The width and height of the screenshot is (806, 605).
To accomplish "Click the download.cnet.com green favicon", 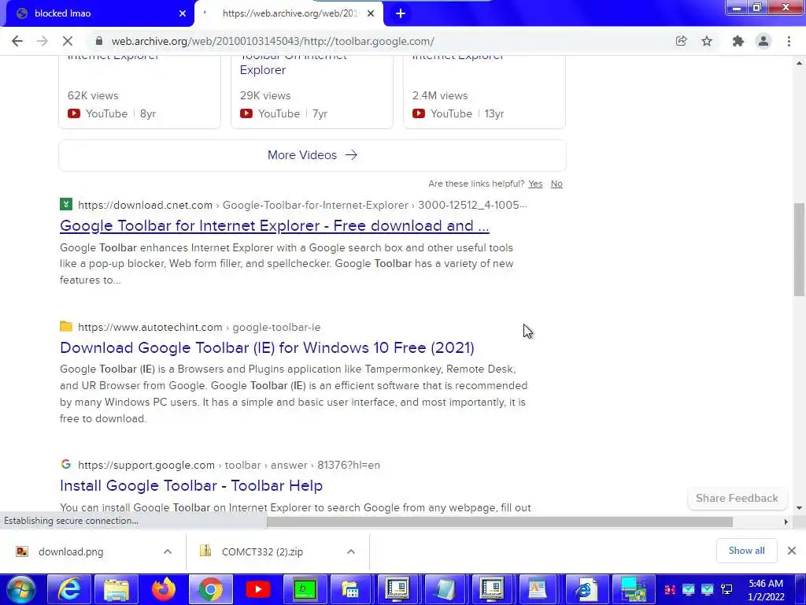I will click(x=66, y=204).
